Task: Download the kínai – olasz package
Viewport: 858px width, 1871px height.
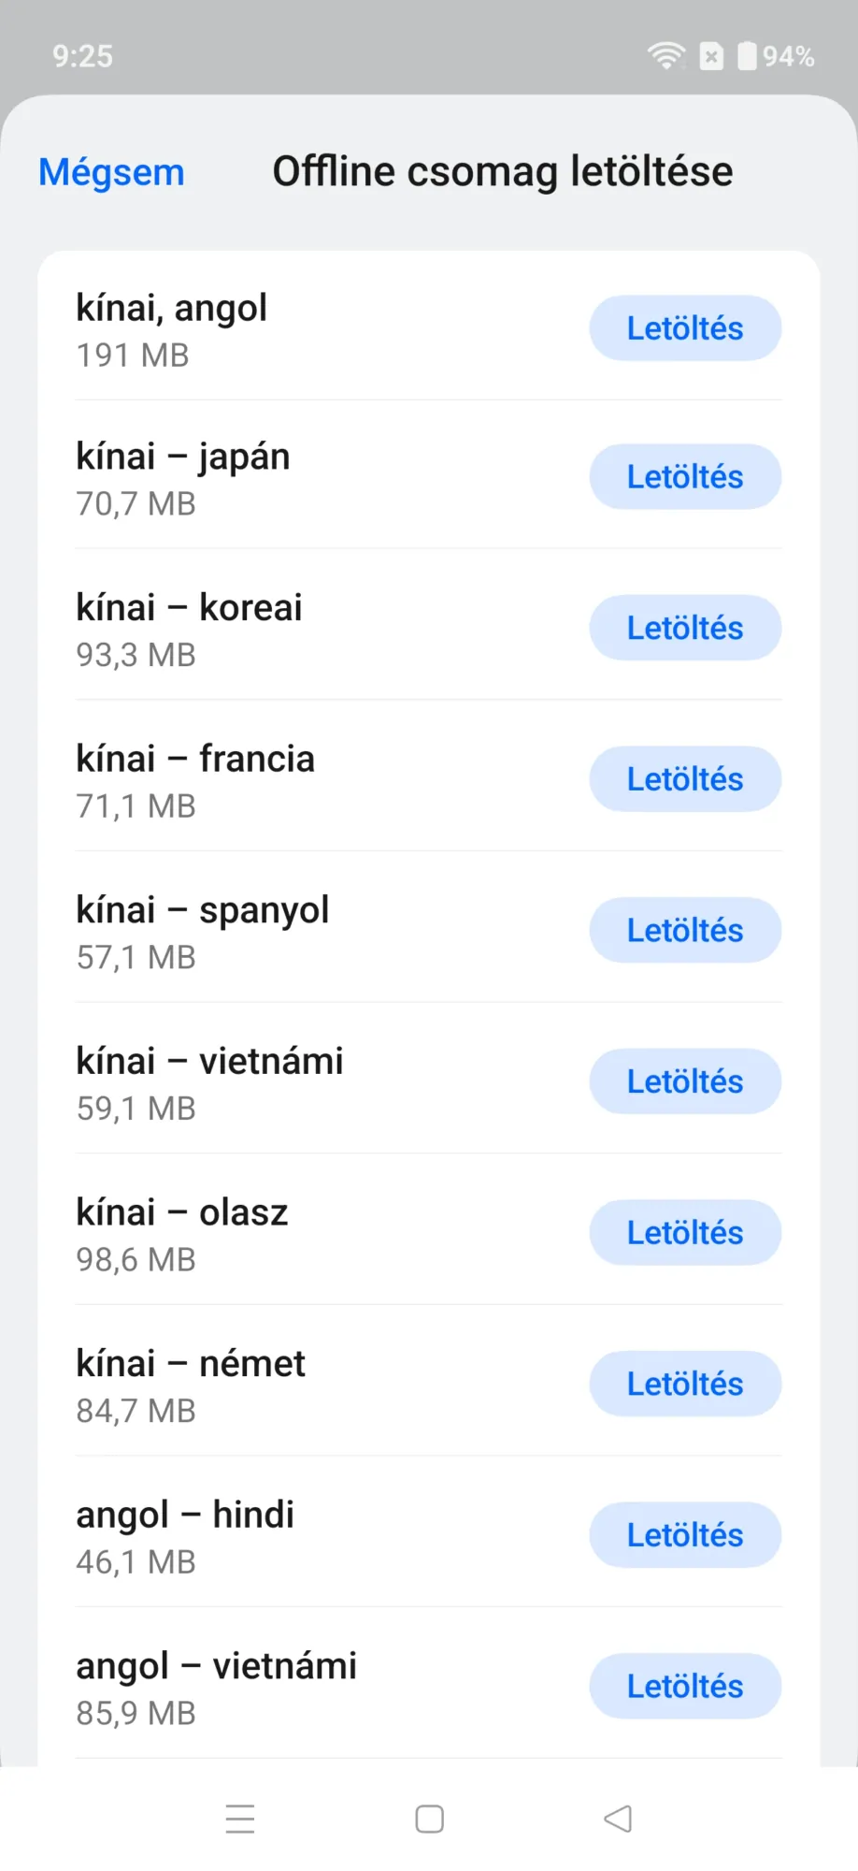Action: [685, 1233]
